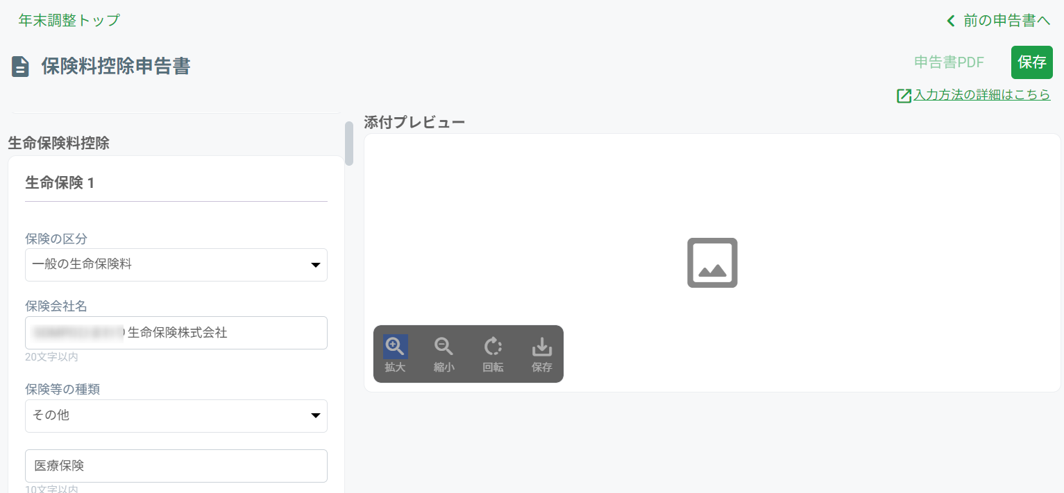Rotate the attachment with 回転 icon
Screen dimensions: 1064x493
click(x=493, y=346)
